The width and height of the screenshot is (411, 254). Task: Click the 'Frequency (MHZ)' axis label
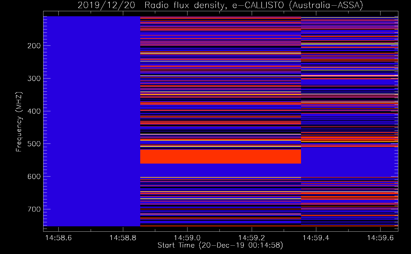point(19,122)
